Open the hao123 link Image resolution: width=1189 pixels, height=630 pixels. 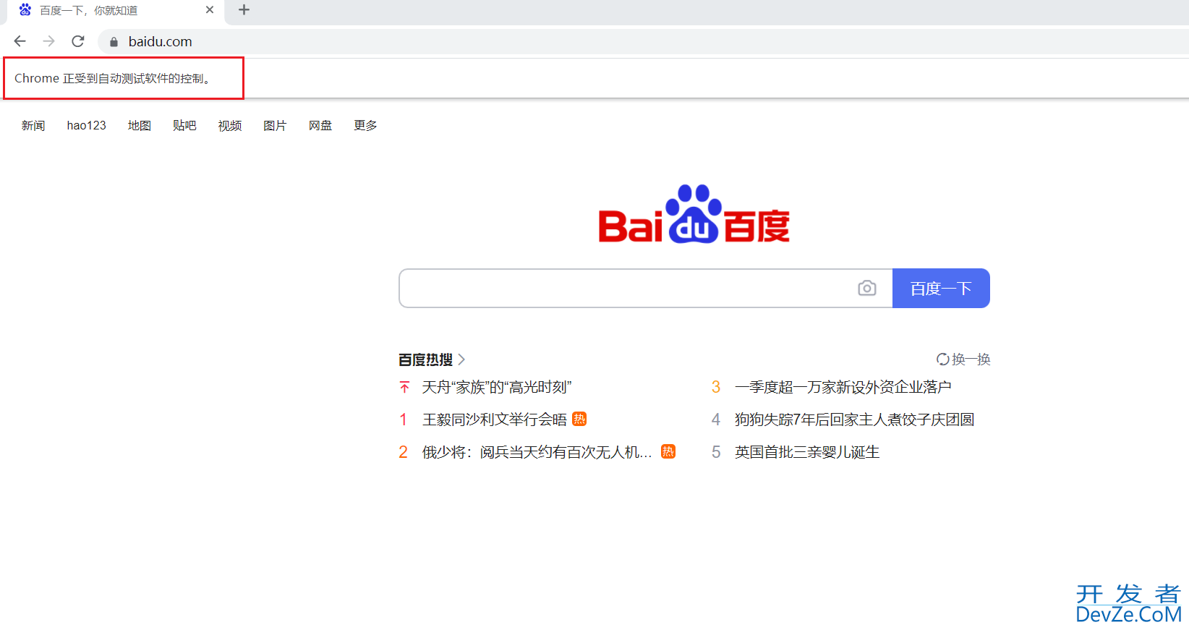tap(87, 126)
